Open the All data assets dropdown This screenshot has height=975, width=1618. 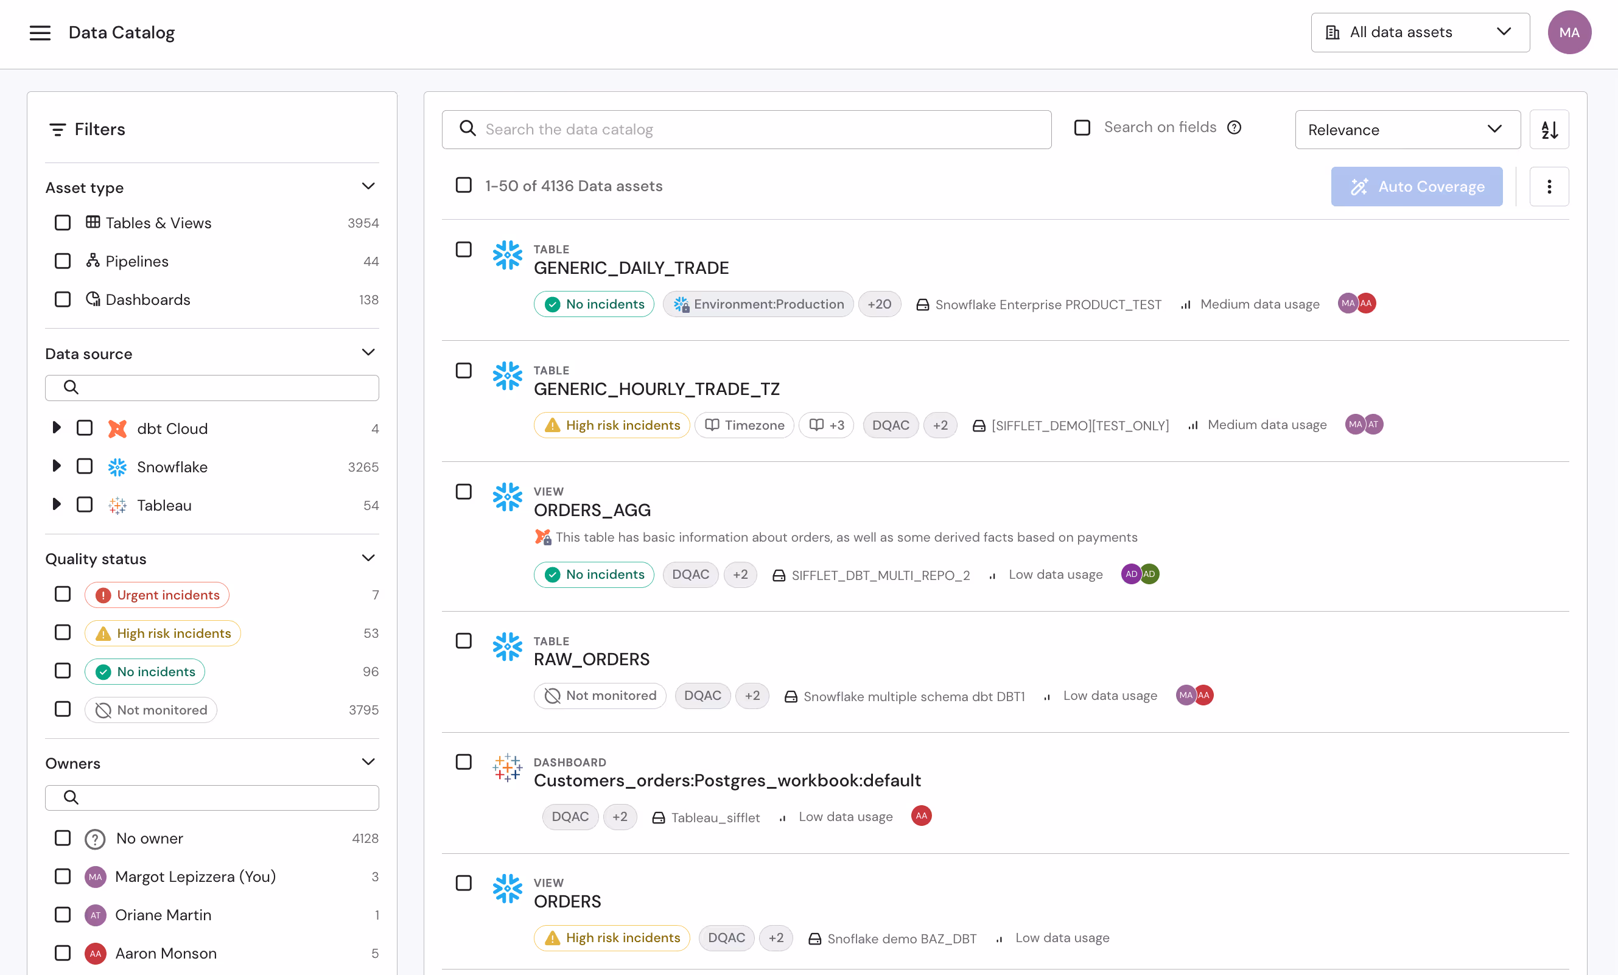[x=1420, y=32]
